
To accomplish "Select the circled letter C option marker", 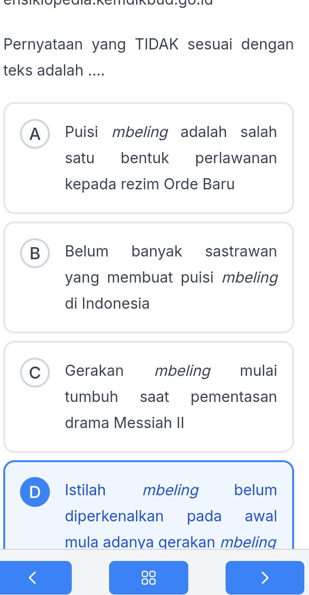I will (x=35, y=373).
